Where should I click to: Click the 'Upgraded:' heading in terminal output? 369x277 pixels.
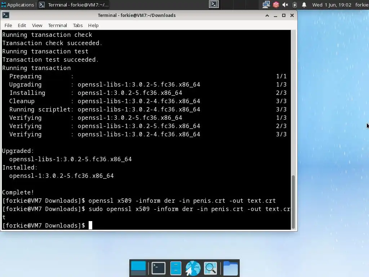pos(18,151)
